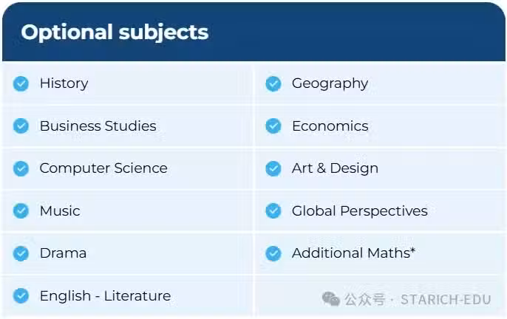Open the Additional Maths* label
Viewport: 507px width, 319px height.
(353, 253)
